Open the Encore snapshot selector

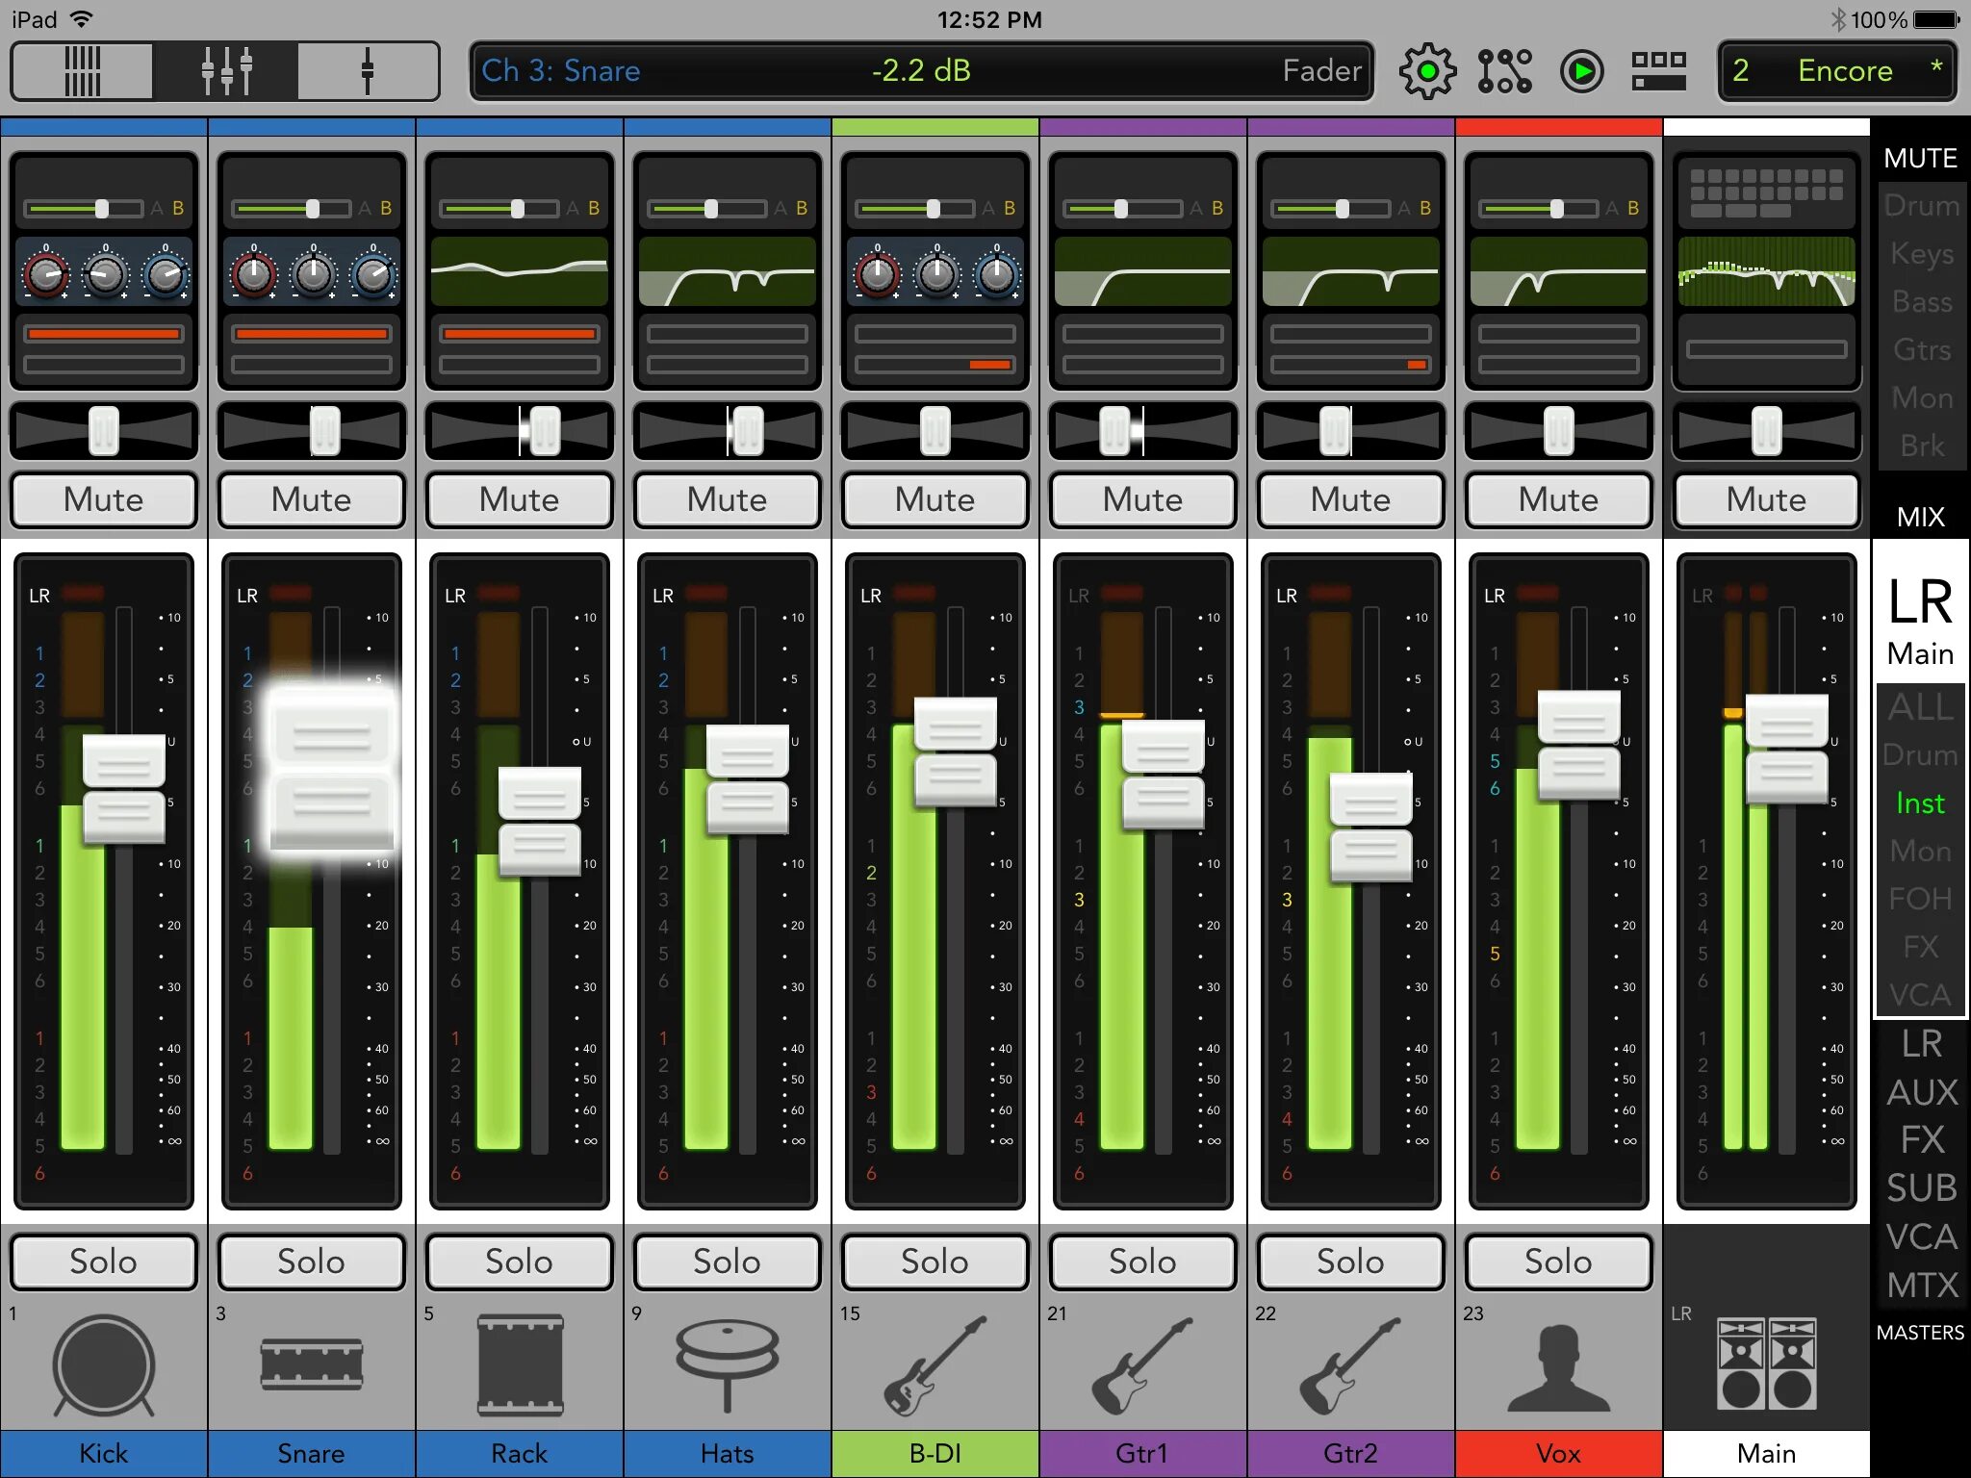coord(1836,71)
